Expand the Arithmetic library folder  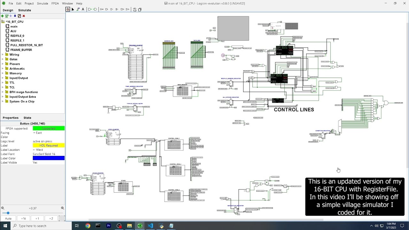[x=3, y=69]
